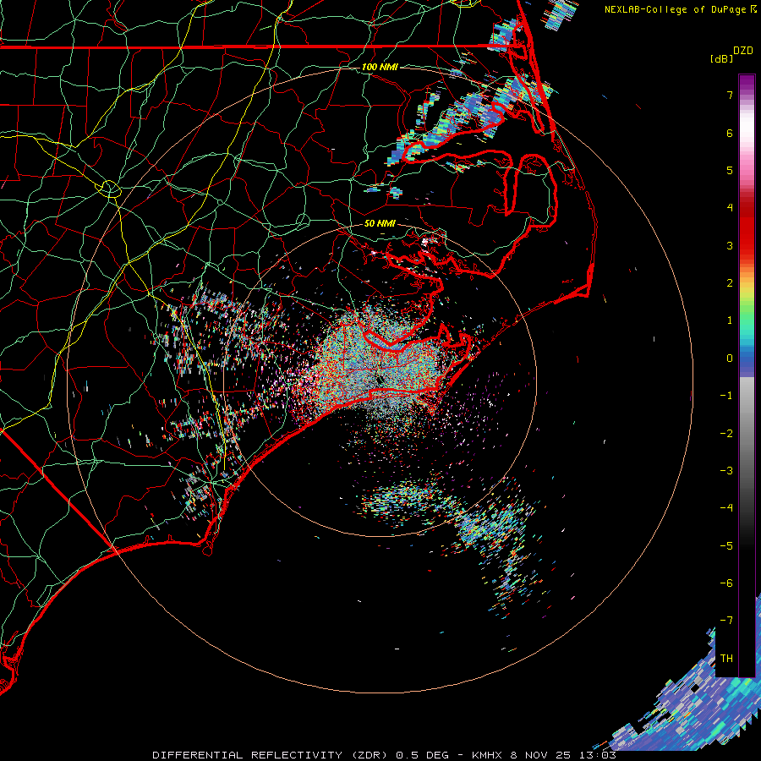Click the -7 value on color scale

click(726, 621)
